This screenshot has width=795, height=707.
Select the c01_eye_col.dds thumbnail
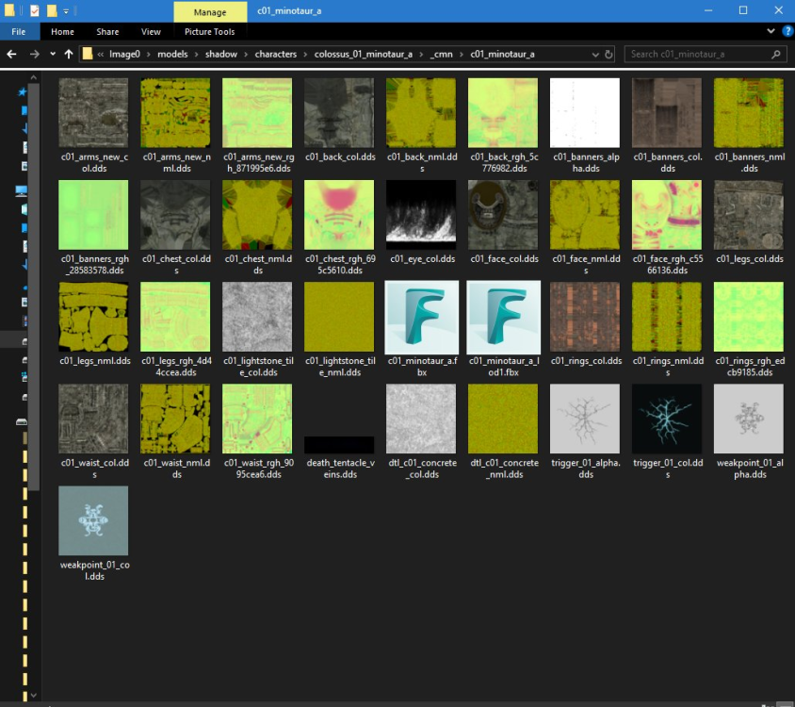[x=421, y=214]
